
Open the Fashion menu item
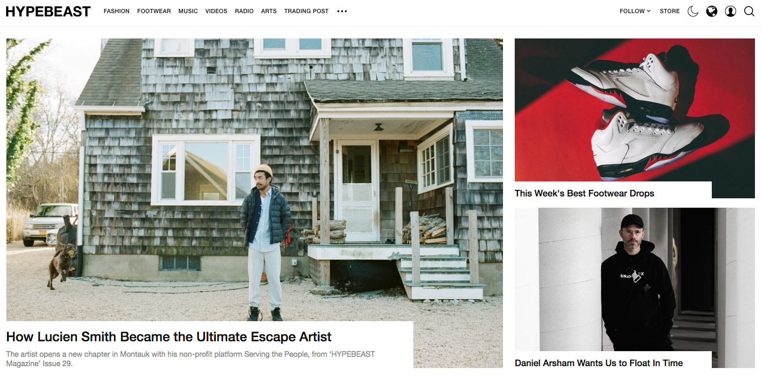(x=116, y=11)
